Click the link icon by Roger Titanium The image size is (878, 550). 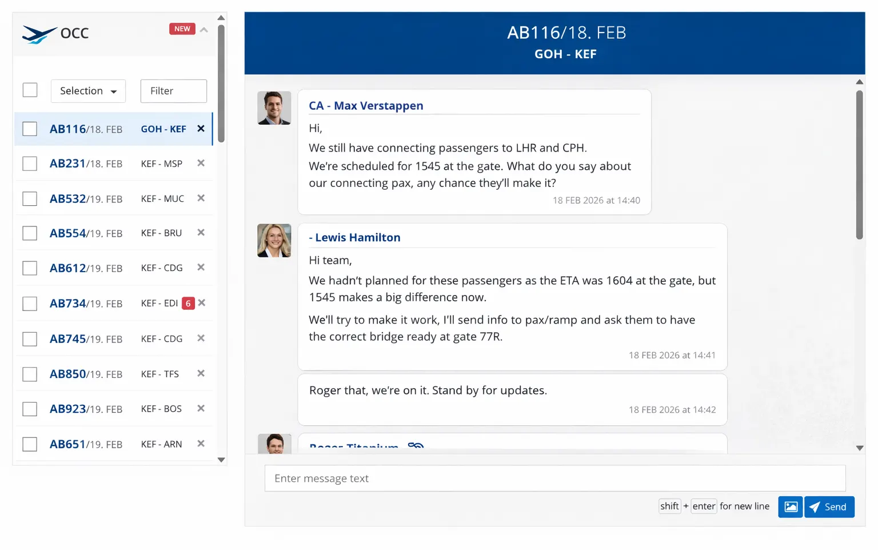(x=416, y=445)
